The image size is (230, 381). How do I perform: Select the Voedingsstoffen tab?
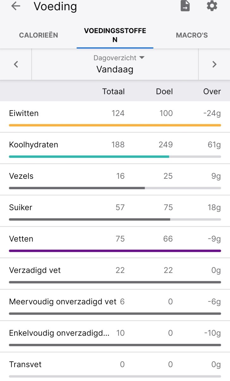pos(115,35)
